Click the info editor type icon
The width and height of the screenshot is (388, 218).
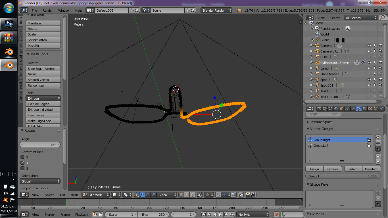24,10
